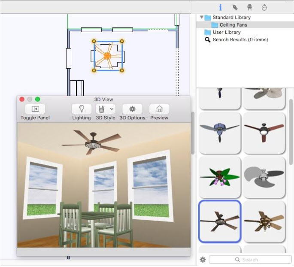Click the bottom-left selection handle of fan
The image size is (294, 267).
[94, 70]
